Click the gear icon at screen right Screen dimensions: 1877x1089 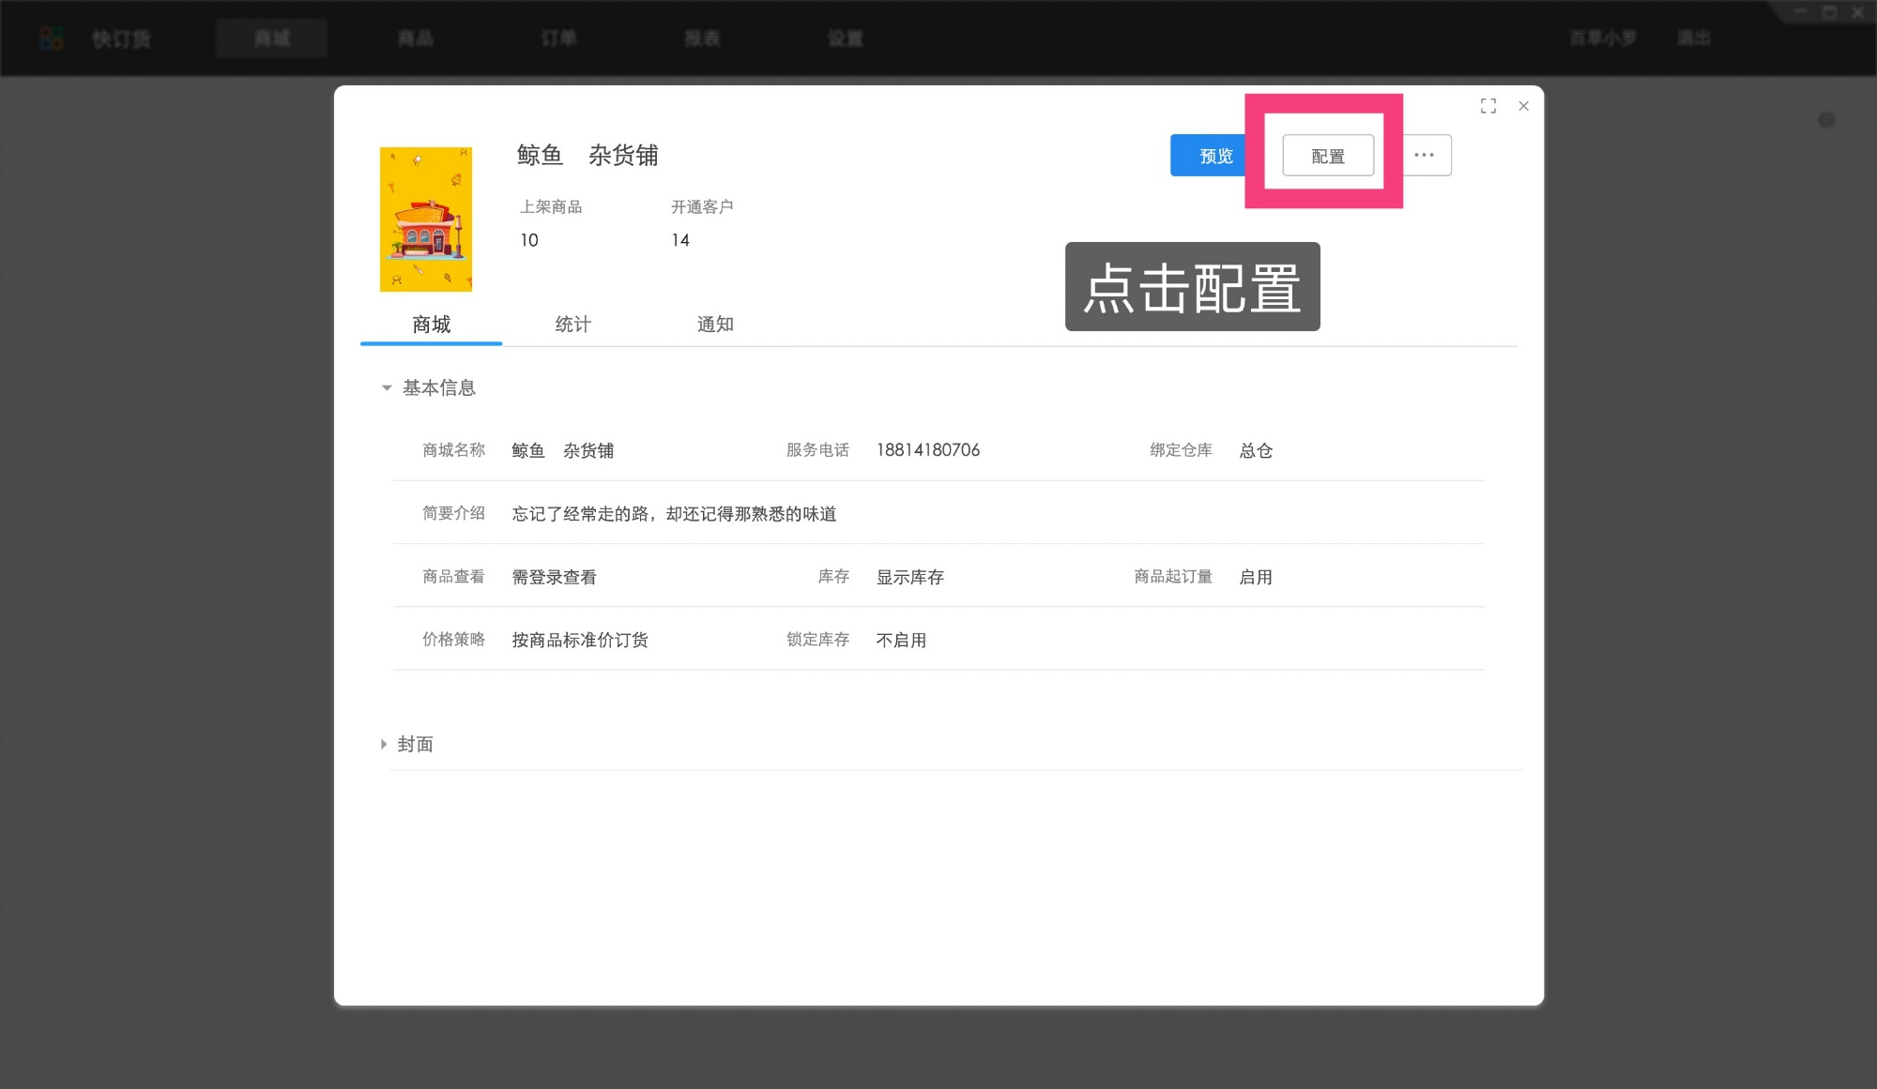coord(1827,120)
